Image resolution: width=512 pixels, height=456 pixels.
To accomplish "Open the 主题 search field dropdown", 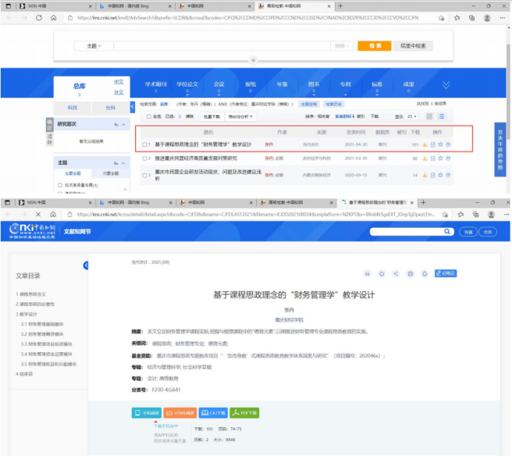I will [94, 46].
